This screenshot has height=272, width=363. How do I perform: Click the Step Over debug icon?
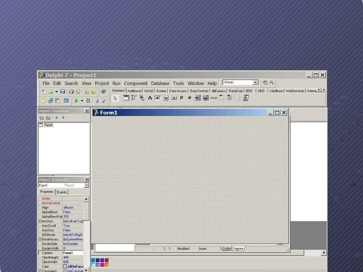(x=104, y=100)
